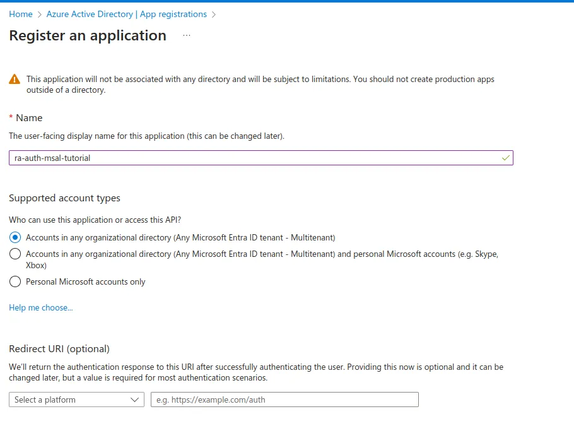The height and width of the screenshot is (438, 574).
Task: Open the ellipsis menu beside the page title
Action: [x=187, y=36]
